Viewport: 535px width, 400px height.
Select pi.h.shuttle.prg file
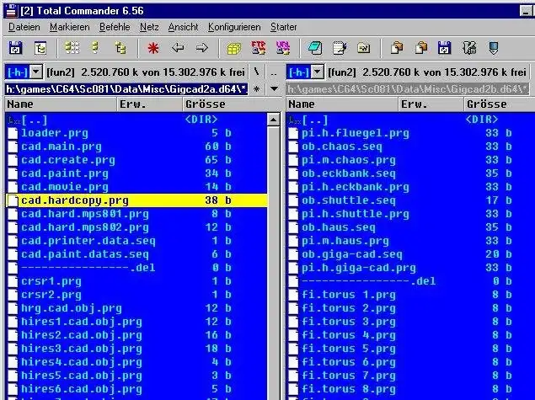(x=410, y=214)
